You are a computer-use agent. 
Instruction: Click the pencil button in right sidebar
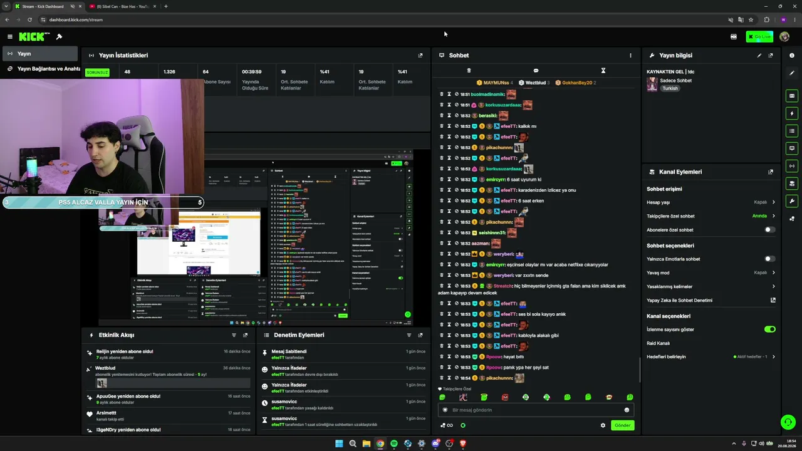click(x=792, y=73)
